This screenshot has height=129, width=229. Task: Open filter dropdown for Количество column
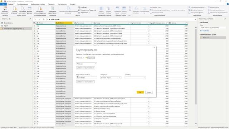pos(148,23)
